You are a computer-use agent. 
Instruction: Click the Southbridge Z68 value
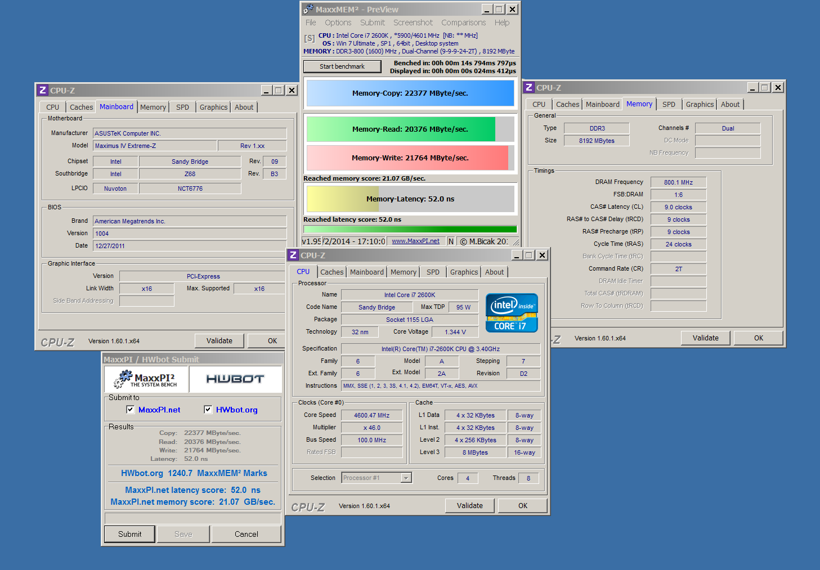190,174
